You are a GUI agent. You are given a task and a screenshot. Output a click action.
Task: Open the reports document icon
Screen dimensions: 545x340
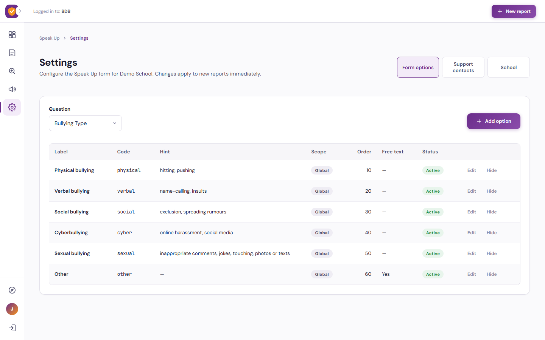click(12, 53)
